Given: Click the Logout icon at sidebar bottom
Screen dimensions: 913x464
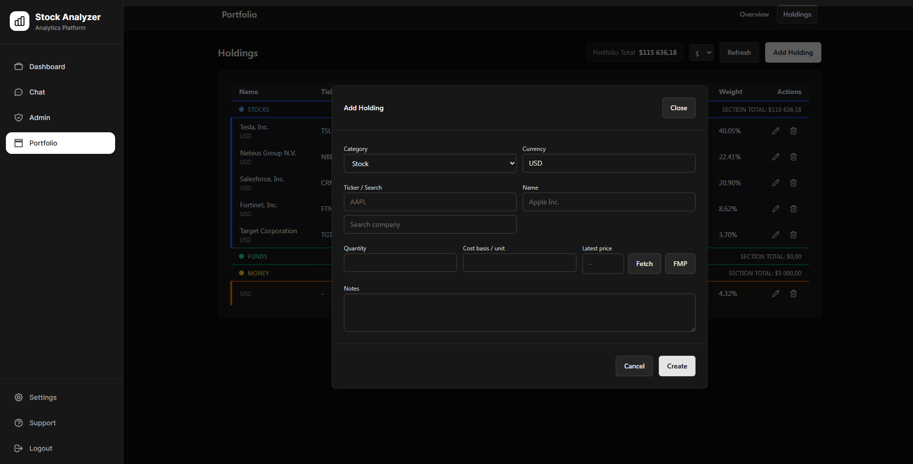Looking at the screenshot, I should (18, 448).
